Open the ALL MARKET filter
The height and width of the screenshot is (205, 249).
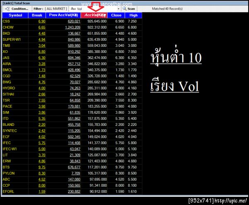pyautogui.click(x=56, y=9)
